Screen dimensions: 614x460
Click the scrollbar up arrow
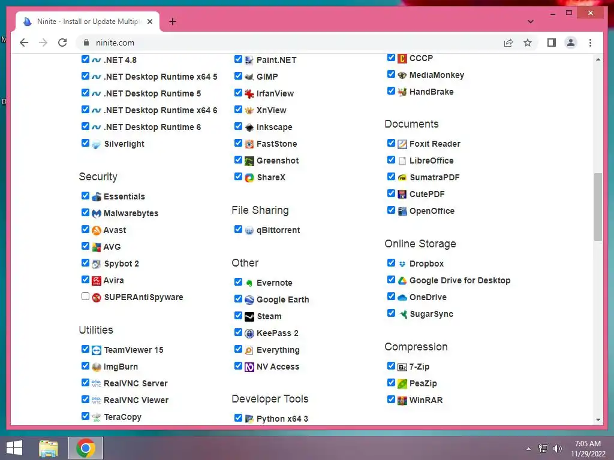[598, 59]
